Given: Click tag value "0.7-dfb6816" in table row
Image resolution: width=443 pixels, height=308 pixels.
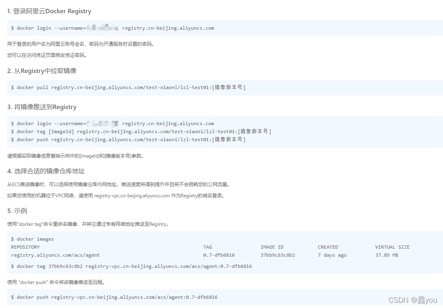Looking at the screenshot, I should pos(219,255).
